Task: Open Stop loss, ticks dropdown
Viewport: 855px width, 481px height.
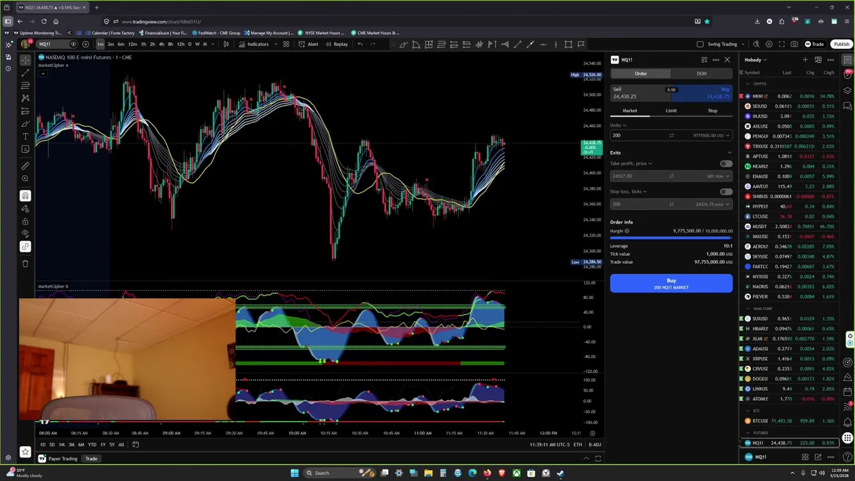Action: pyautogui.click(x=629, y=192)
